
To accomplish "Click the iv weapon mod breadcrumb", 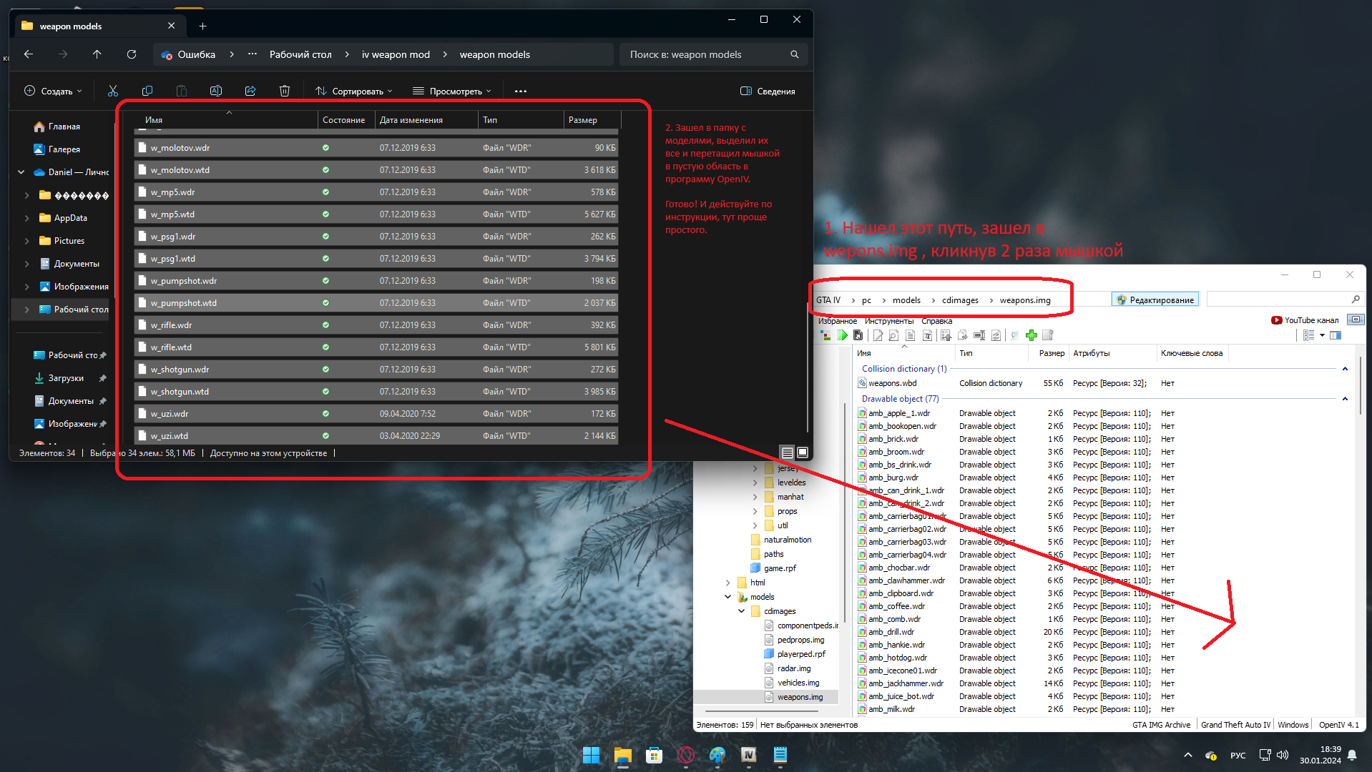I will 396,54.
